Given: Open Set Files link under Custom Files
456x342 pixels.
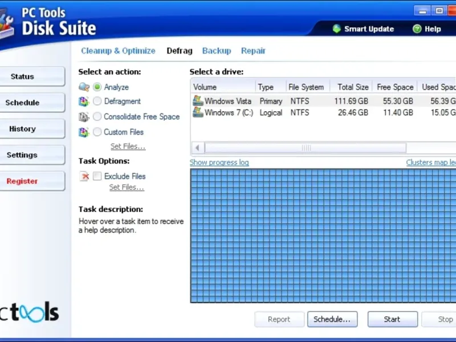Looking at the screenshot, I should 128,146.
